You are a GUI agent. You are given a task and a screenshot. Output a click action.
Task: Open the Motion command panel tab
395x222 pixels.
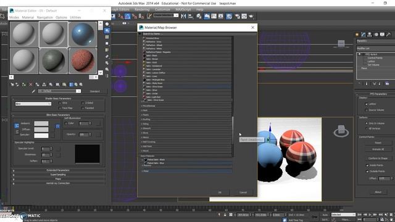(x=376, y=35)
